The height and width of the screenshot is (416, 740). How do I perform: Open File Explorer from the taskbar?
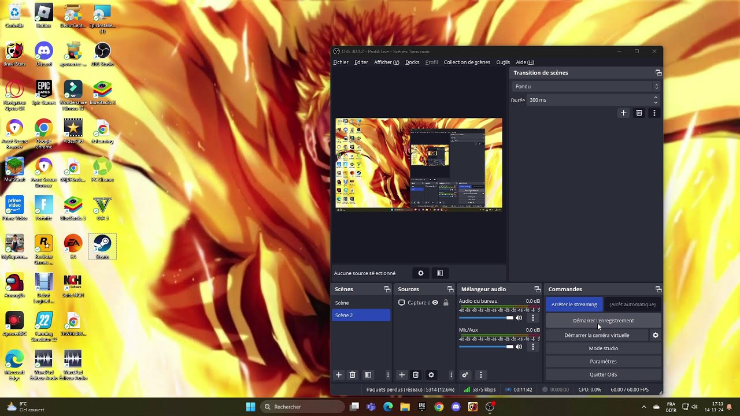pyautogui.click(x=405, y=407)
